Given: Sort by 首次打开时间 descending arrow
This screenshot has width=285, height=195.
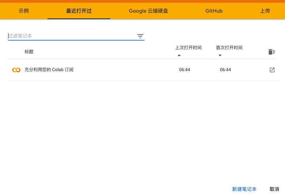Looking at the screenshot, I should [220, 55].
